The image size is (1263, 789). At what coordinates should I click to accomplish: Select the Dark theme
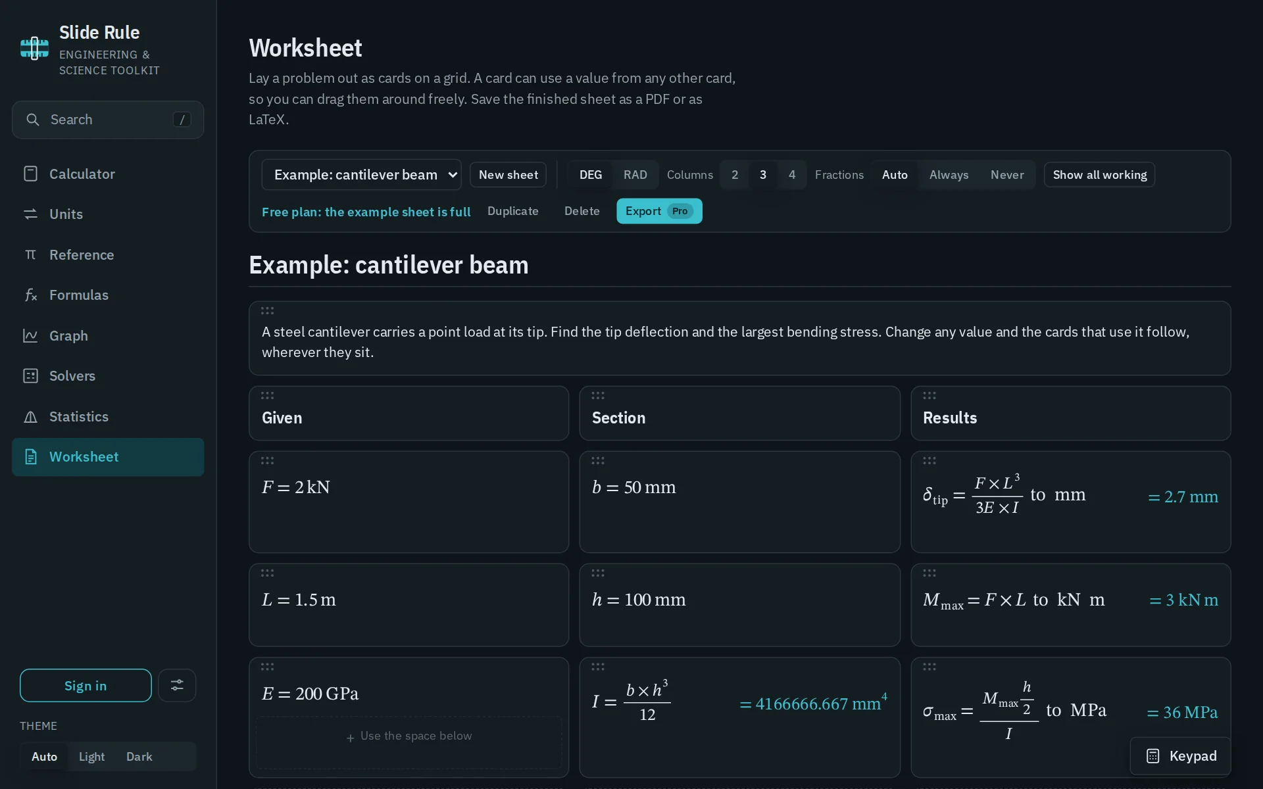point(139,757)
